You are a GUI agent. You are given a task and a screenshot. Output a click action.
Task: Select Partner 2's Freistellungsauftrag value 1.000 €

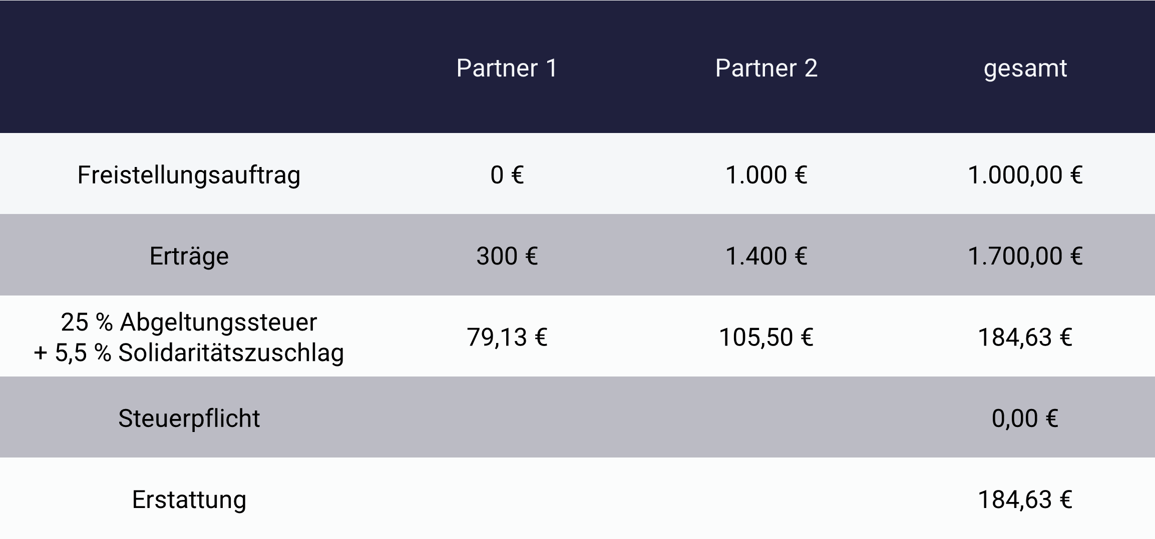coord(766,175)
